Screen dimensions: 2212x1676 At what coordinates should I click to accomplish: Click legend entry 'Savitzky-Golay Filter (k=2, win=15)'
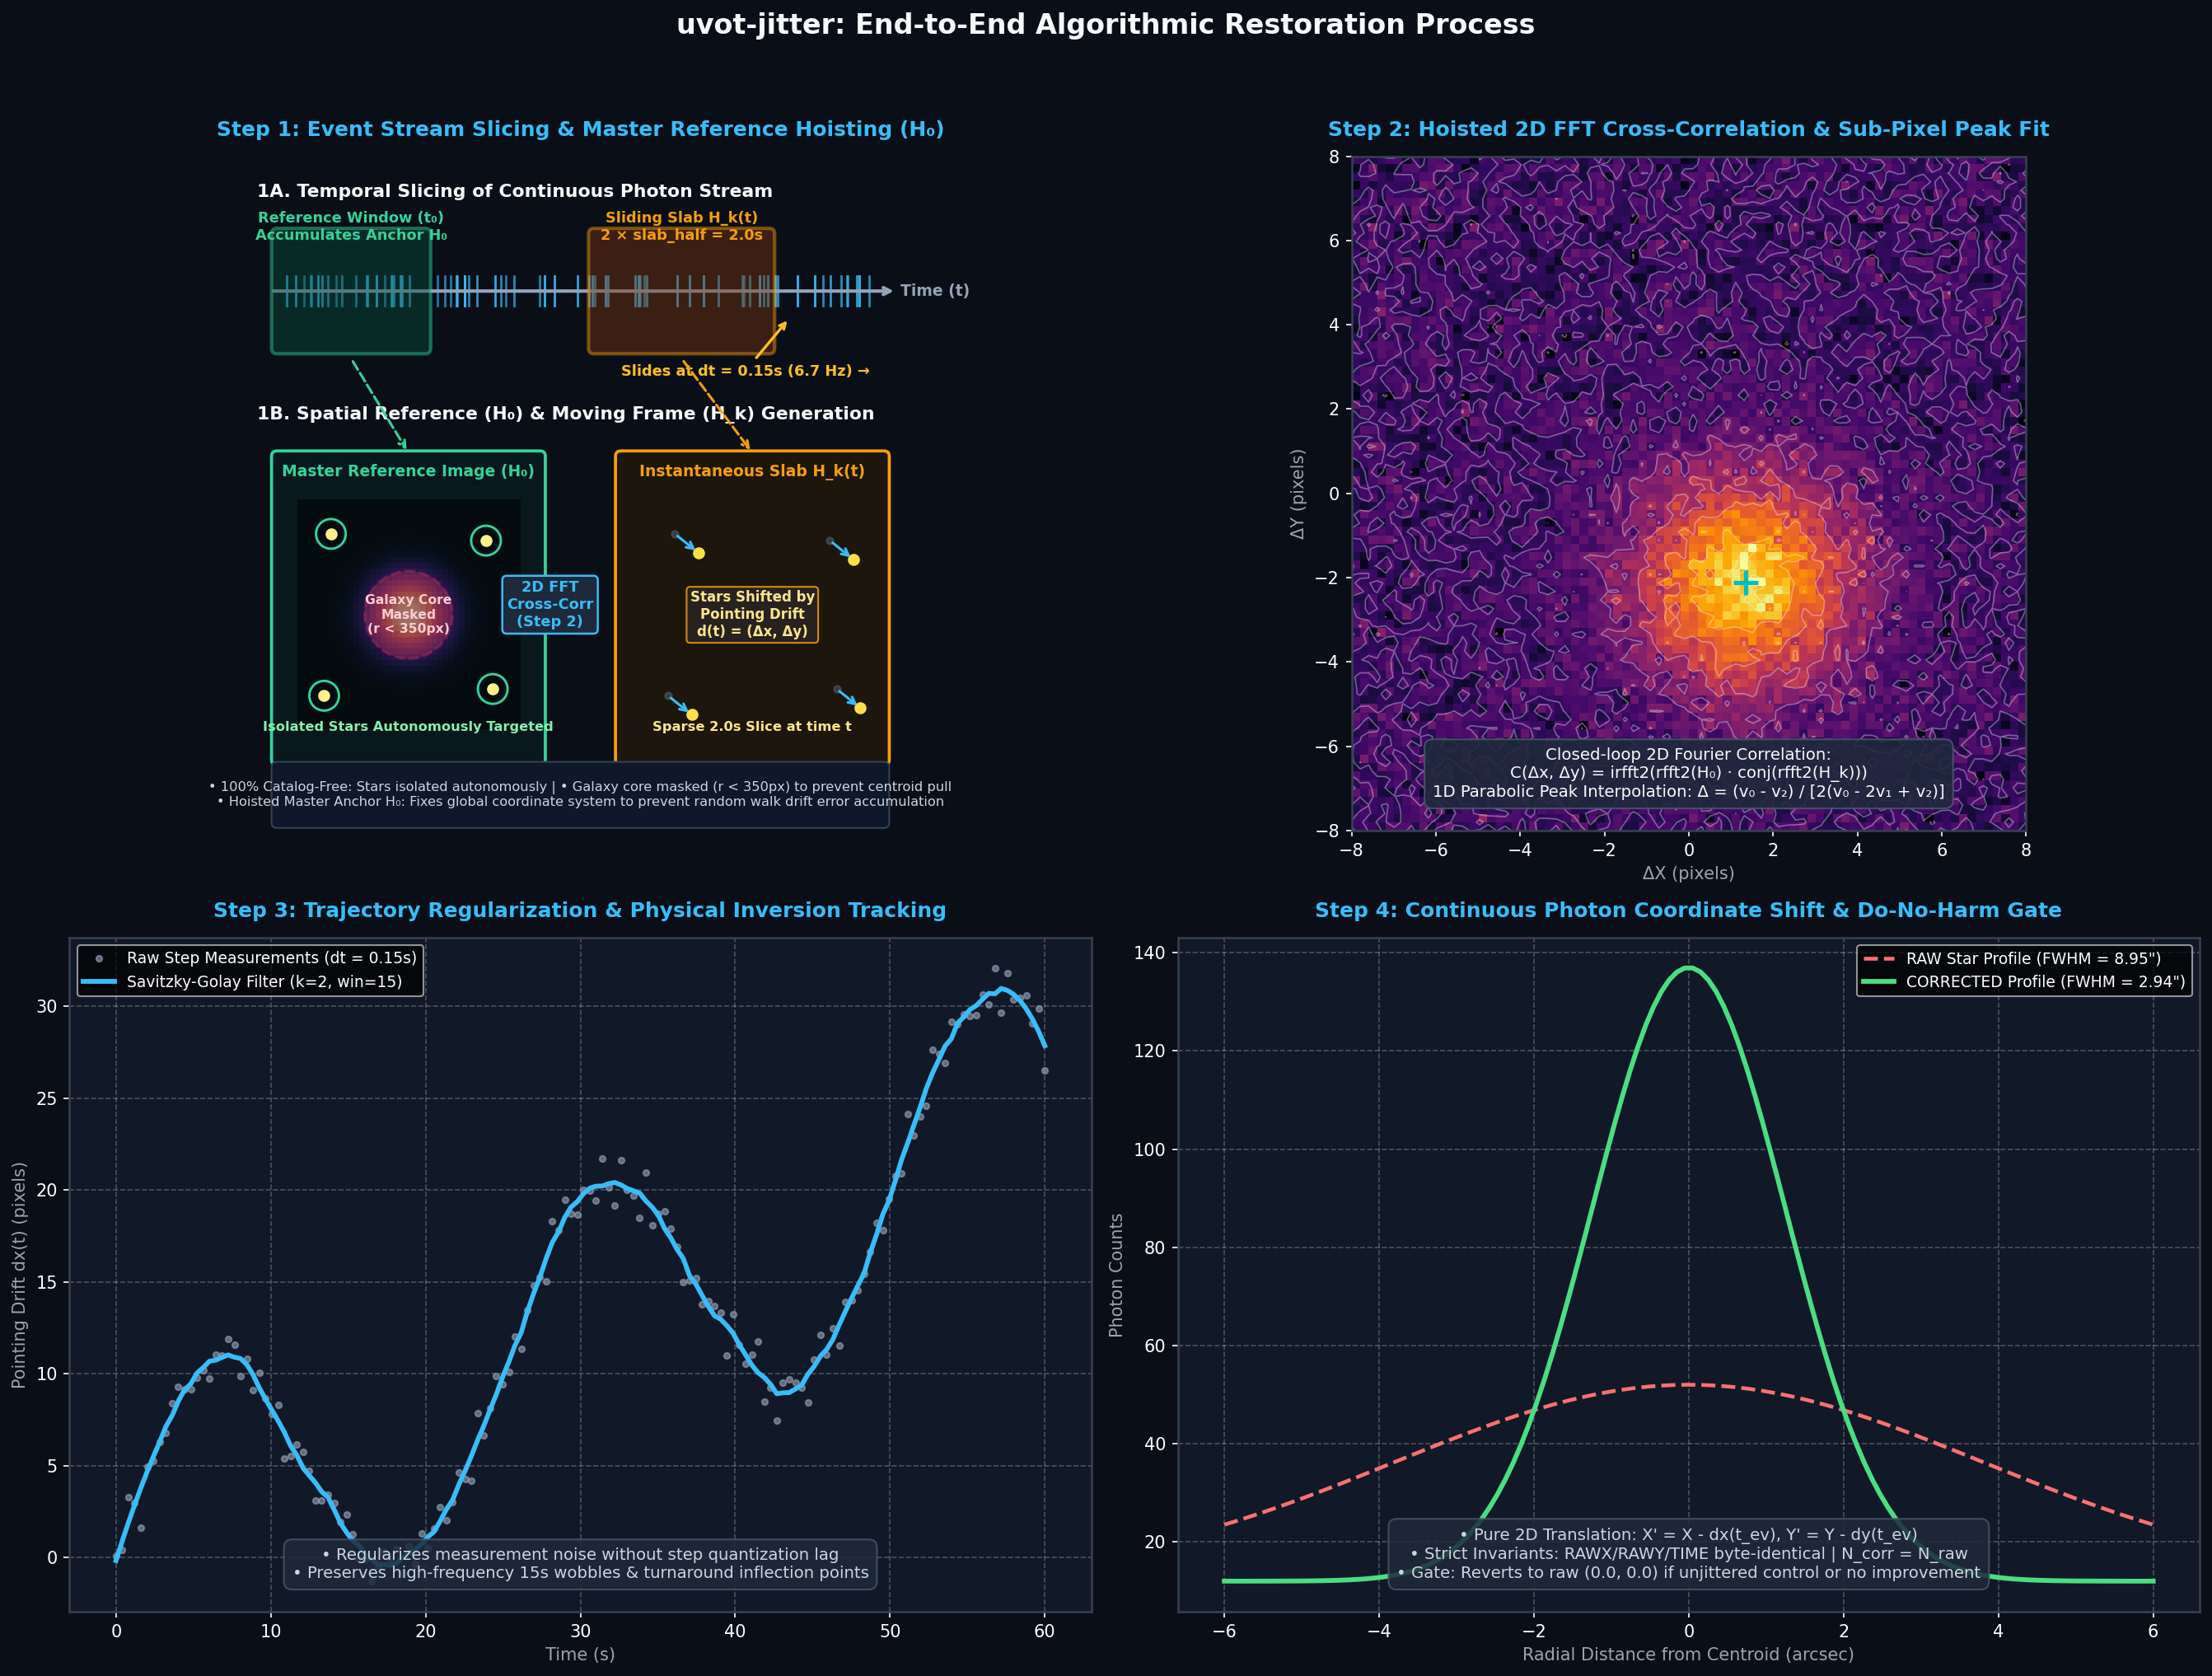[x=264, y=982]
